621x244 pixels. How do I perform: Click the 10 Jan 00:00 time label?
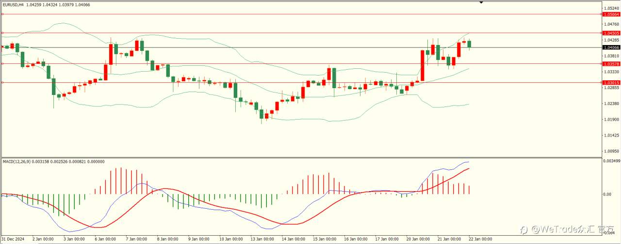(230, 239)
